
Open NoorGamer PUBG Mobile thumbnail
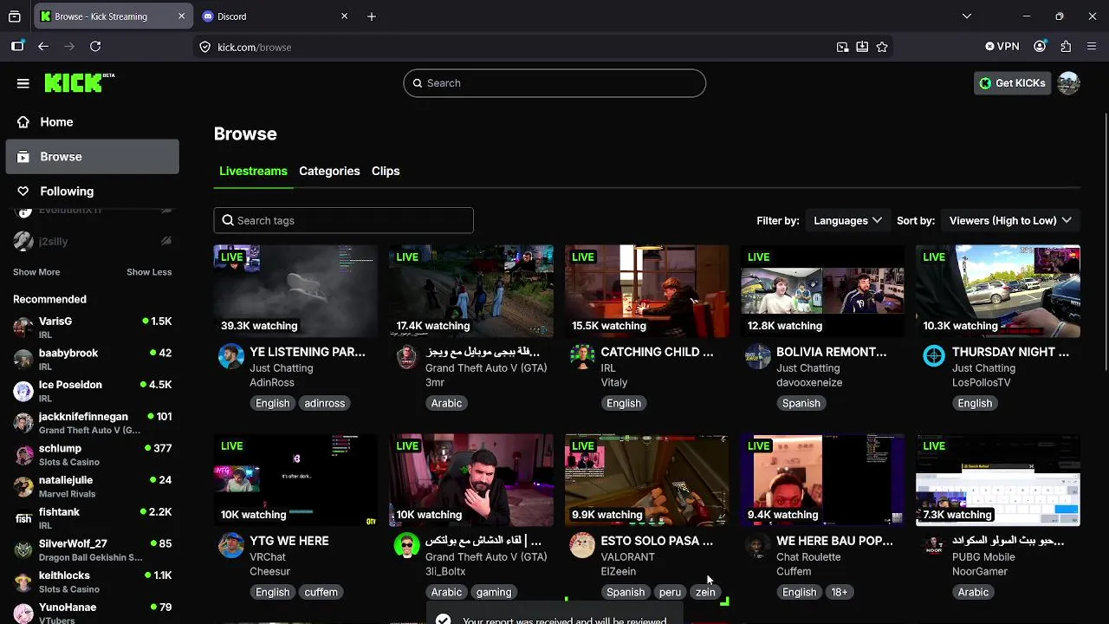point(998,480)
